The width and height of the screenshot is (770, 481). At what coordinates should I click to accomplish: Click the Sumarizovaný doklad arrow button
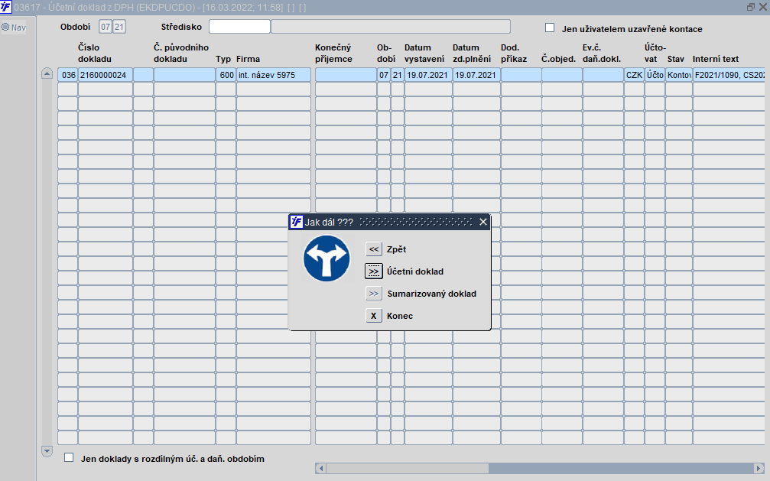374,294
